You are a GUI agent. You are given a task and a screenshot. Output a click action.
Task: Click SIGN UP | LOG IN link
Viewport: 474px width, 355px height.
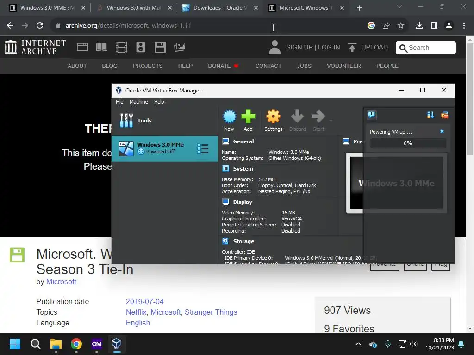point(313,48)
